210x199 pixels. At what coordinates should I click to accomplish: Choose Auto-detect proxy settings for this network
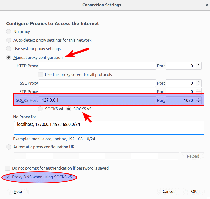[9, 40]
